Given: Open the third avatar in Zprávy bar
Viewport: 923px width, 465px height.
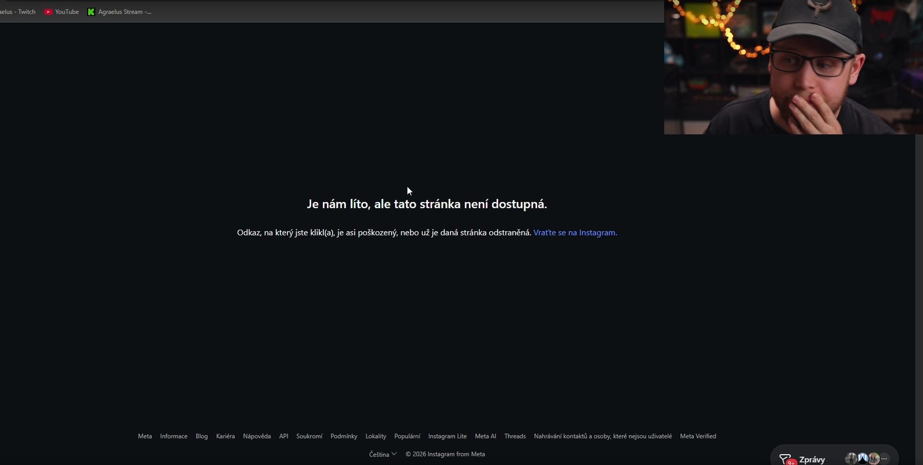Looking at the screenshot, I should [x=874, y=459].
